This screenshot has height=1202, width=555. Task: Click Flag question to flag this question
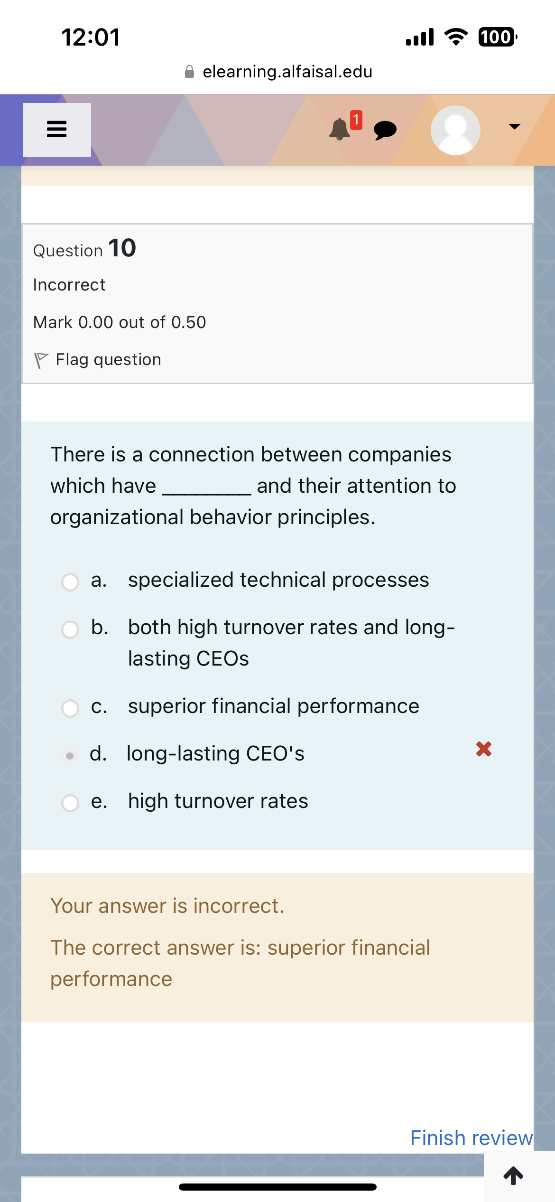pyautogui.click(x=108, y=359)
